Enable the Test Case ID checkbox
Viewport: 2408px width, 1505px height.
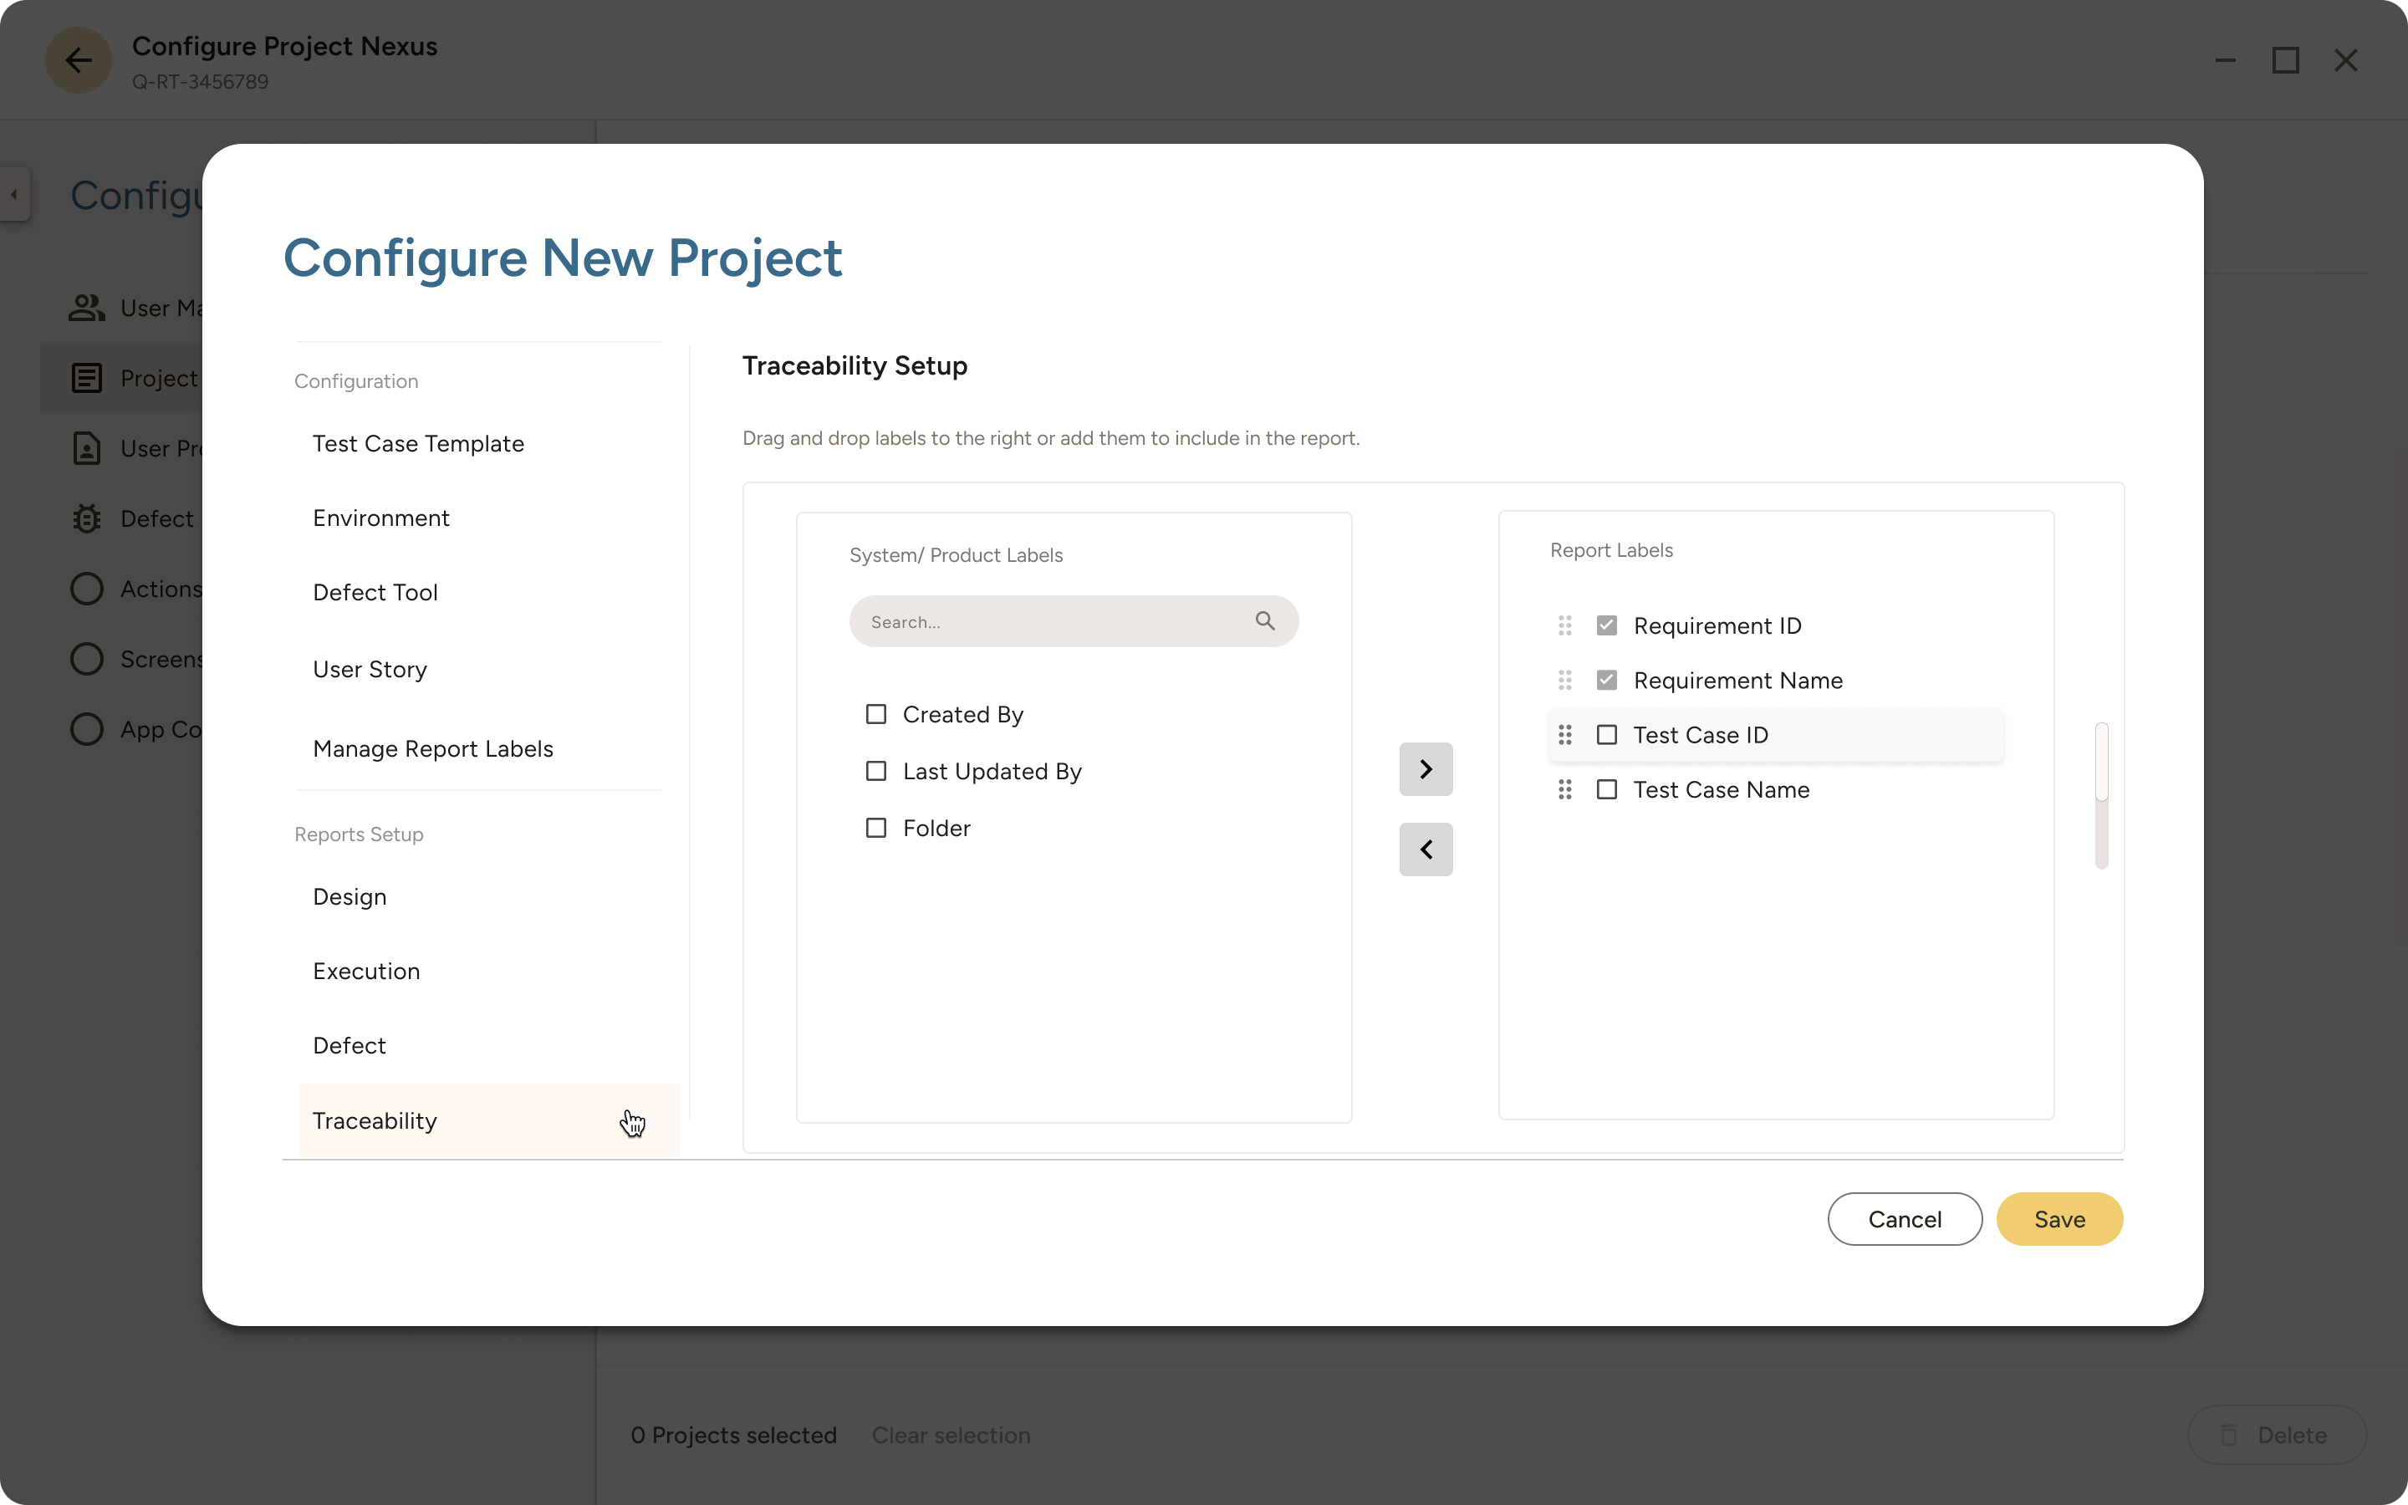(1606, 735)
